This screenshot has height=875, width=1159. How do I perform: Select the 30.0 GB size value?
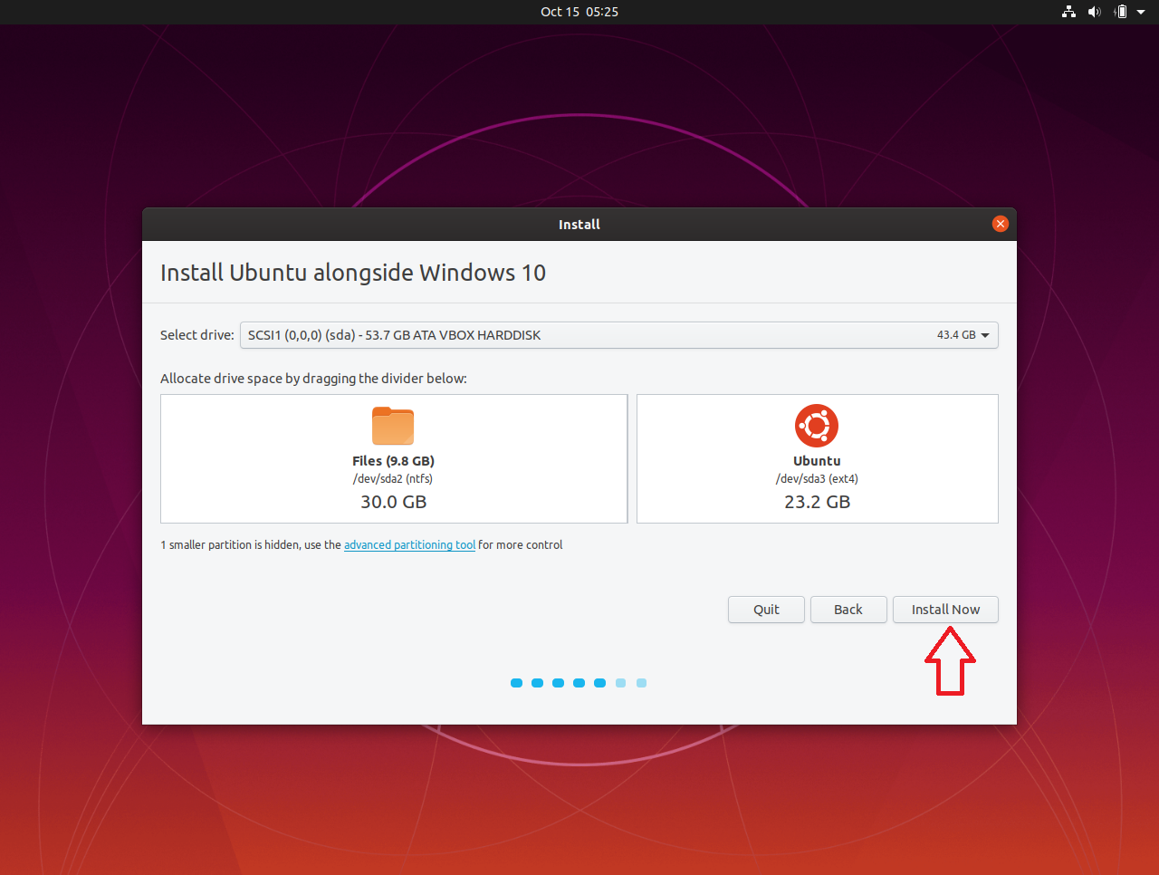click(x=393, y=502)
